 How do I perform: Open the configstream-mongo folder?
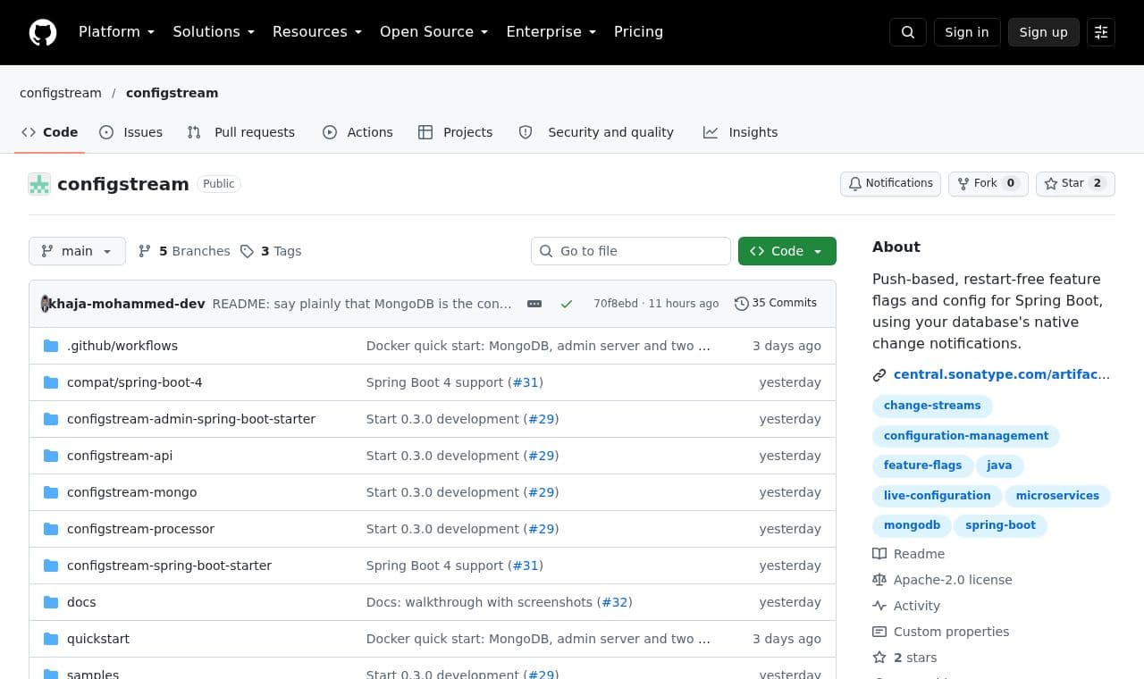(x=132, y=492)
